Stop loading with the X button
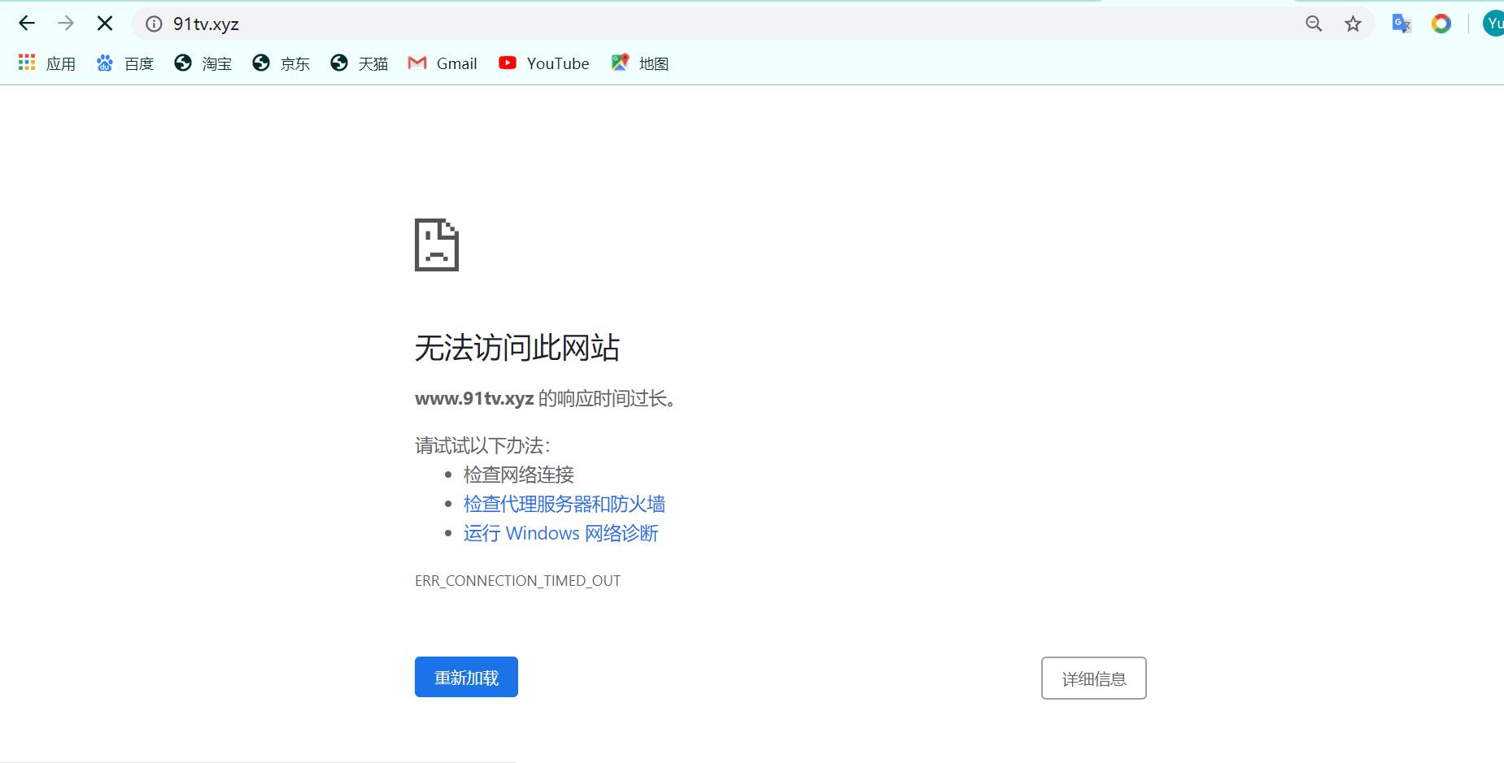 (104, 23)
